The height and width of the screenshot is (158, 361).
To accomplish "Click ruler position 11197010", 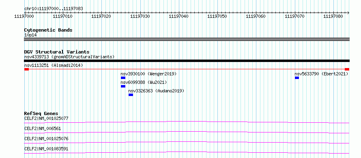I will tap(62, 16).
